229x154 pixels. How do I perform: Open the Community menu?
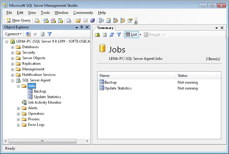[83, 13]
